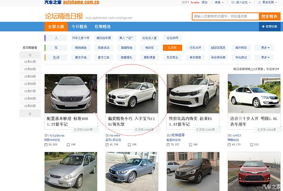Open the 标致408论坛 forum link
This screenshot has height=191, width=283.
52,140
